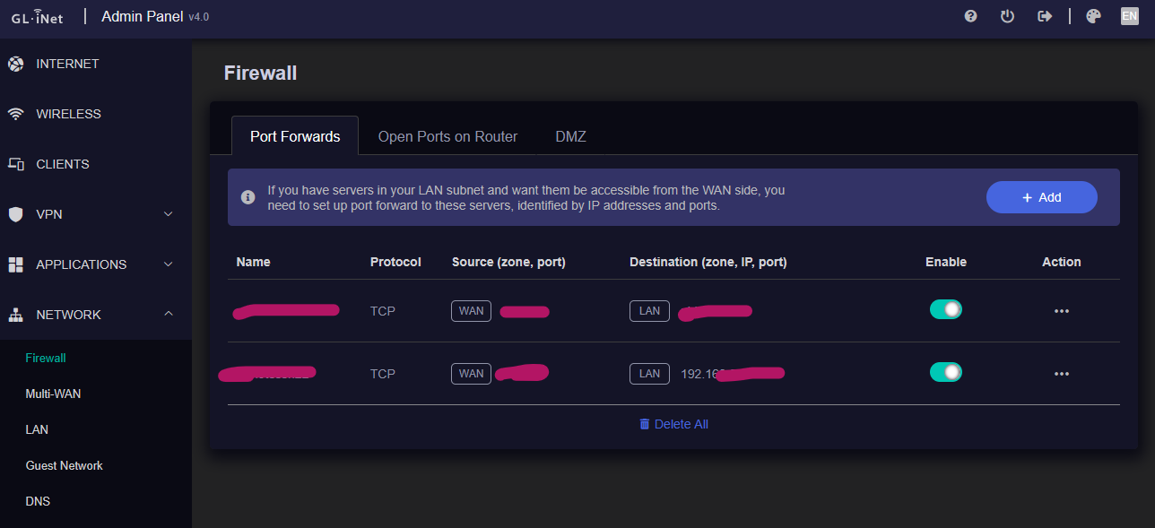Open action menu for first rule
This screenshot has height=528, width=1155.
click(1062, 311)
